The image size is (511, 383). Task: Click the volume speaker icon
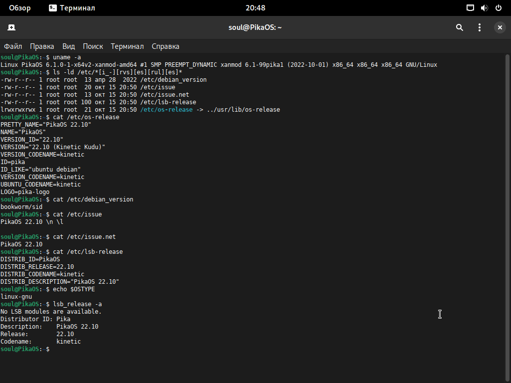click(484, 8)
